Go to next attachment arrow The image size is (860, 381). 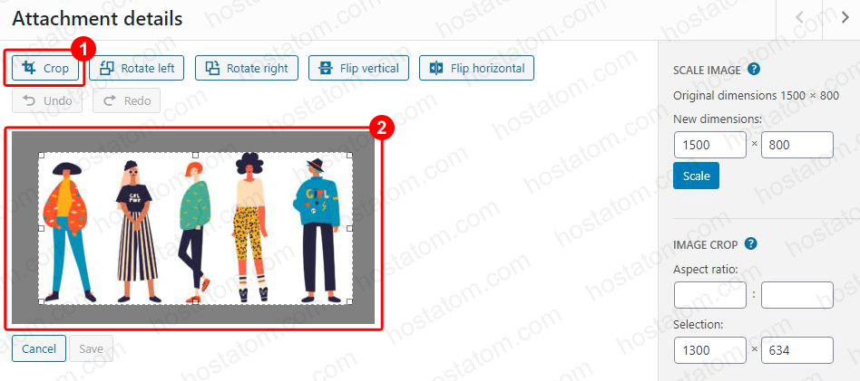pos(844,17)
